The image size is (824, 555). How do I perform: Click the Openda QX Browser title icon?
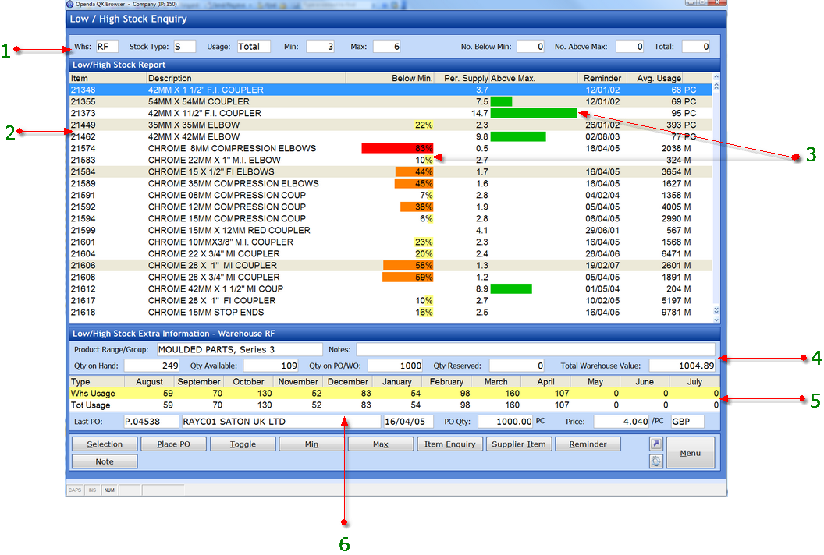(70, 4)
